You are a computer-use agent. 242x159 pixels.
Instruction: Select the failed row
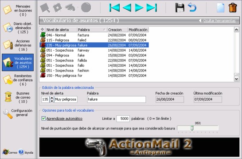pyautogui.click(x=94, y=40)
